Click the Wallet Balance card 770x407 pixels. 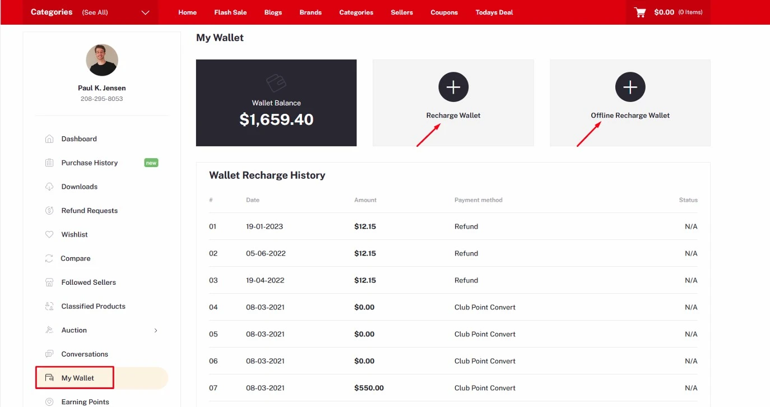[276, 103]
